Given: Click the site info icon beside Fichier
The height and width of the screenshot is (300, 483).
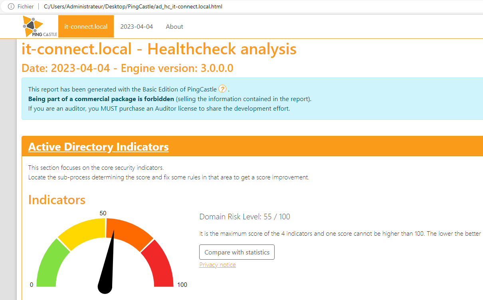Looking at the screenshot, I should point(11,6).
